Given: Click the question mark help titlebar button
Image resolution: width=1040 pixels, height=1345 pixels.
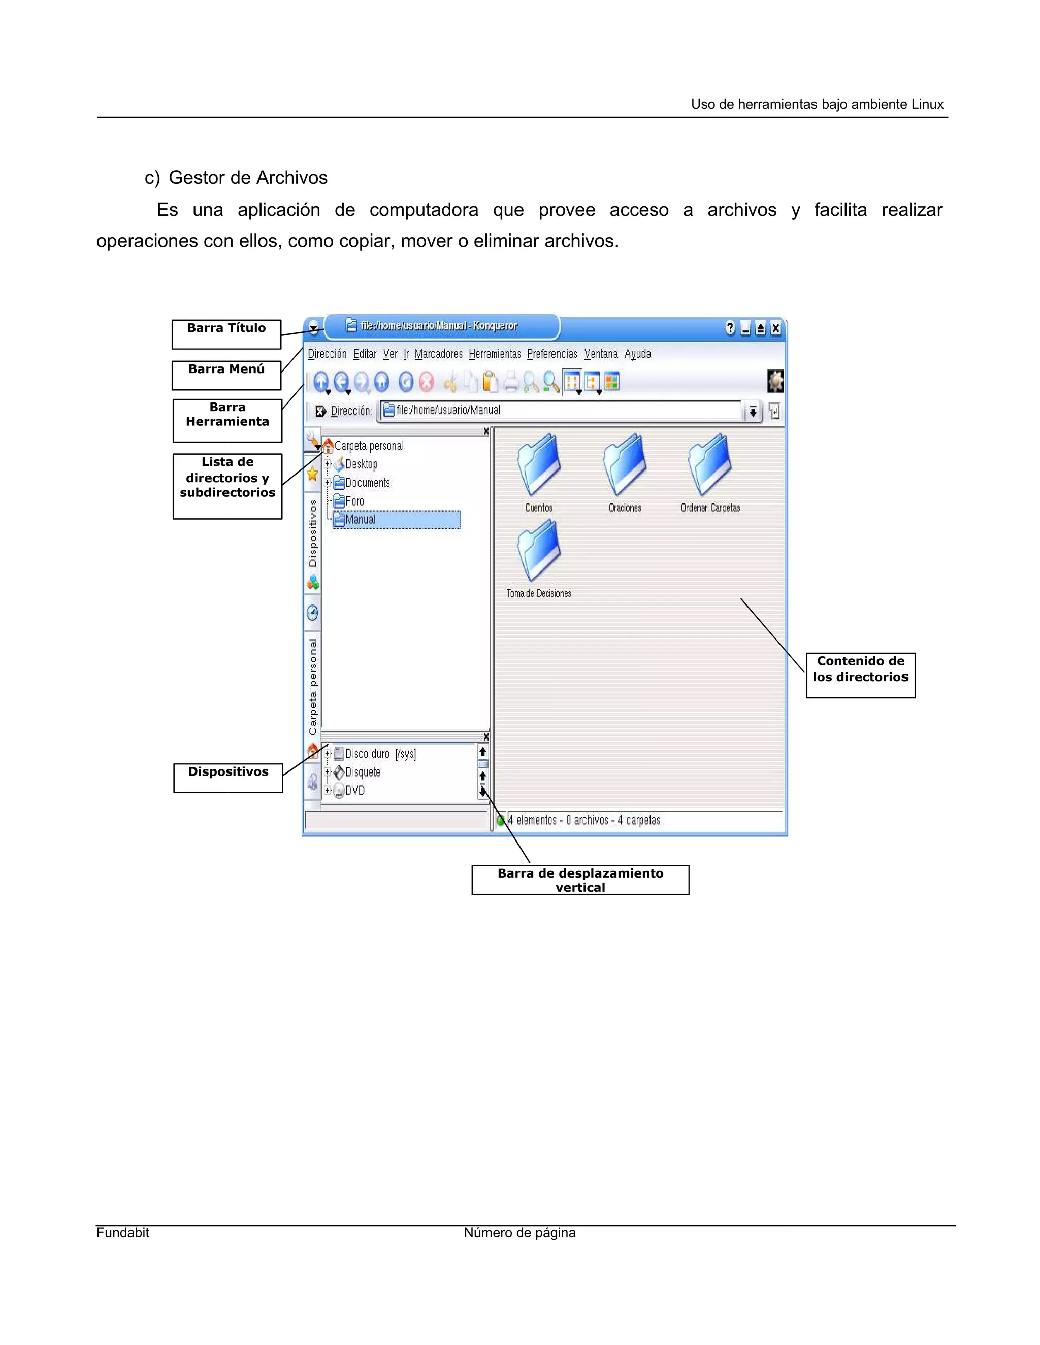Looking at the screenshot, I should [730, 328].
